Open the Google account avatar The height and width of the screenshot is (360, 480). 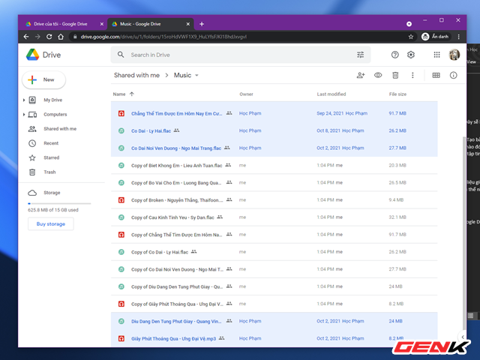tap(454, 55)
